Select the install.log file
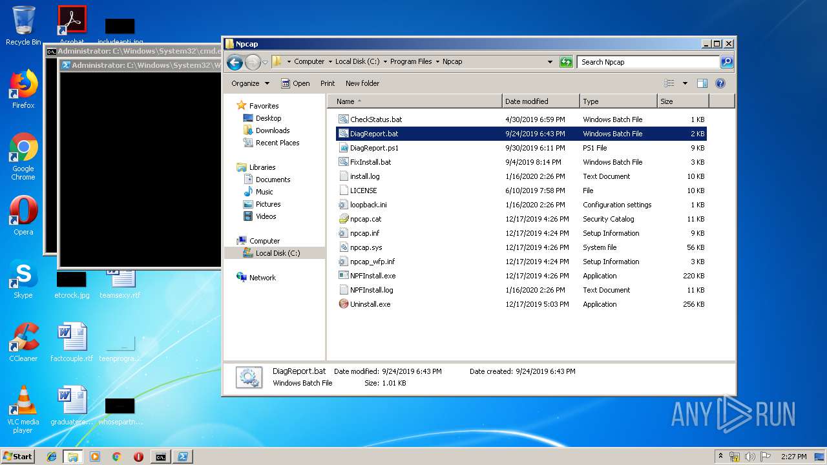The width and height of the screenshot is (827, 465). click(x=359, y=176)
